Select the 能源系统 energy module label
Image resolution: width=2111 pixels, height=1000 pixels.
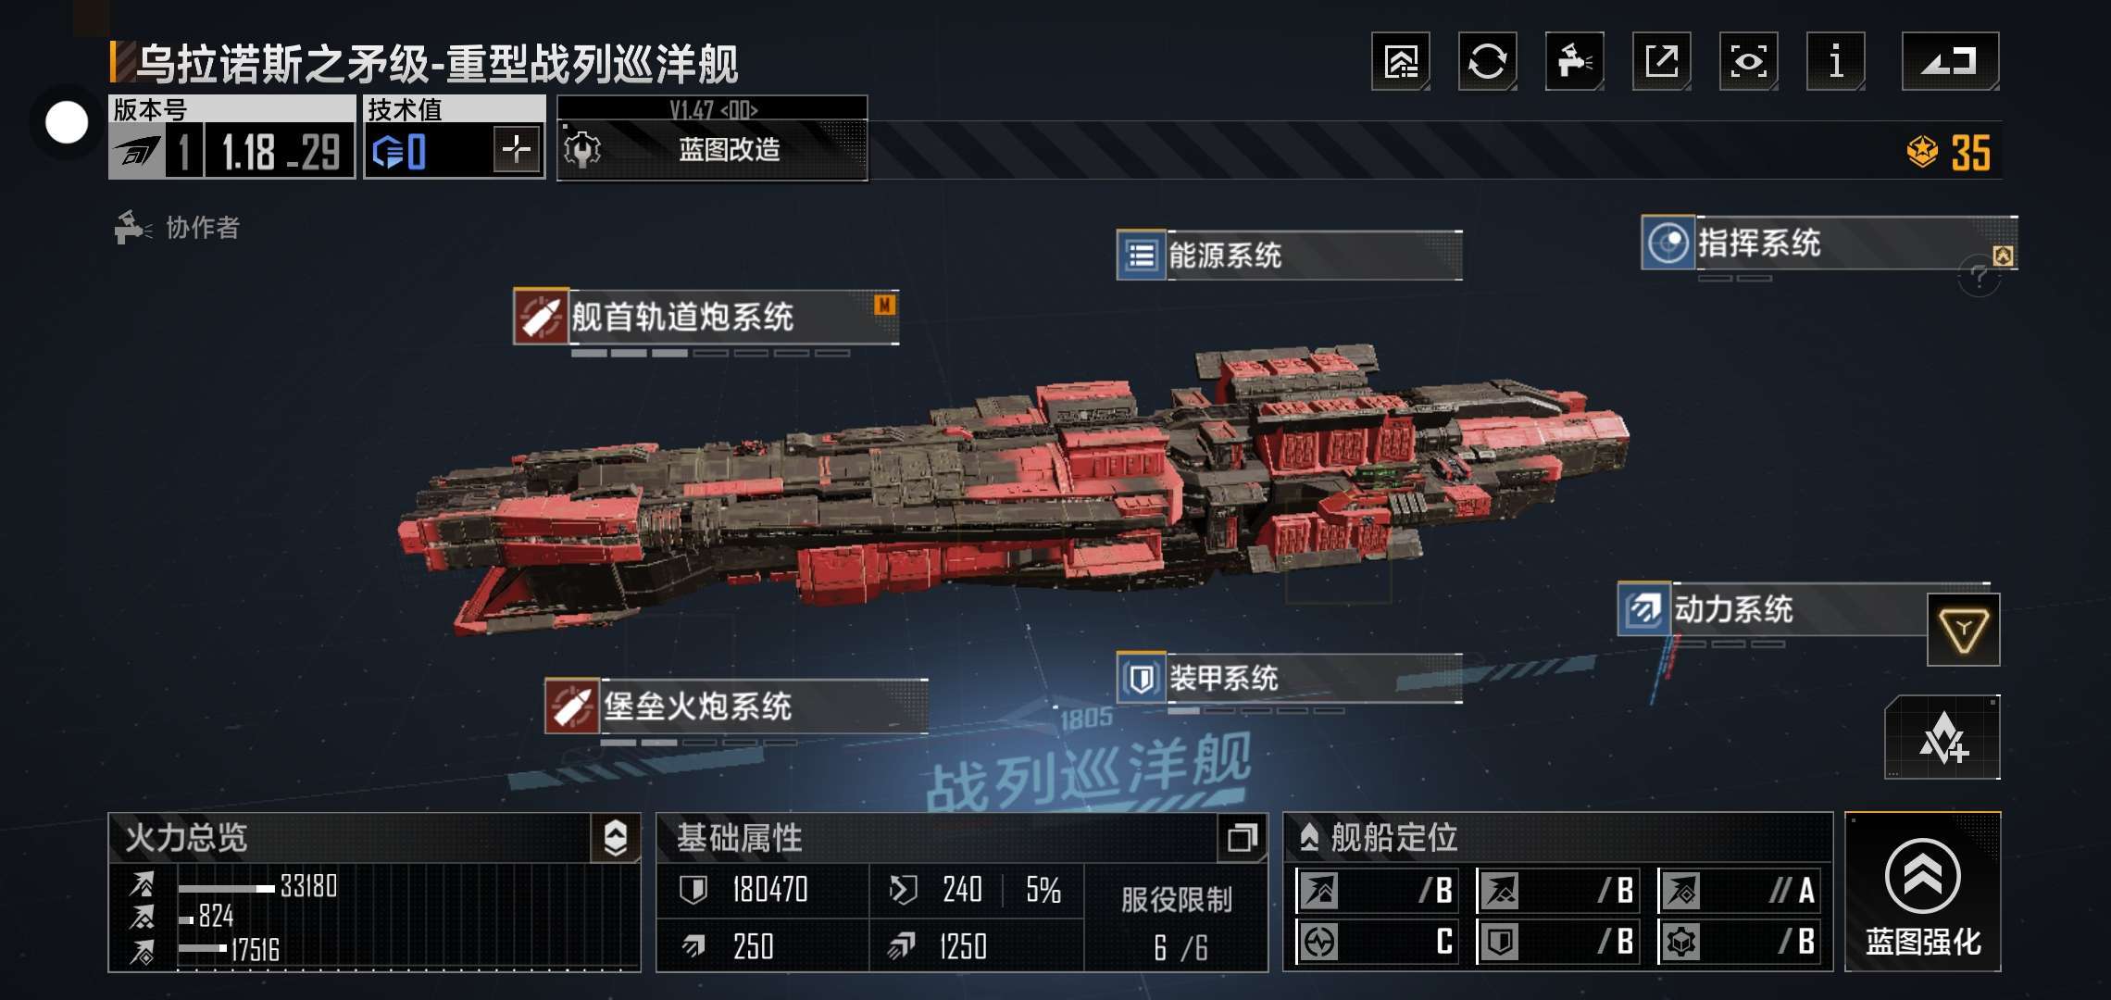point(1290,255)
